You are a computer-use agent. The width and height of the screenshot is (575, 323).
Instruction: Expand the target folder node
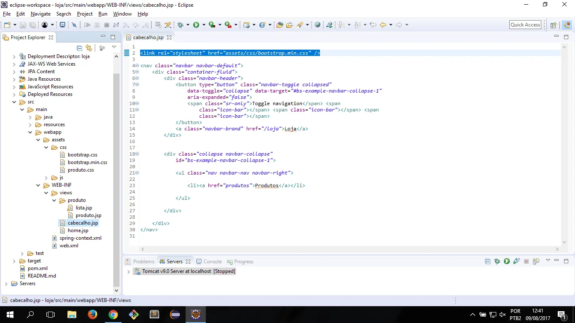[x=14, y=261]
